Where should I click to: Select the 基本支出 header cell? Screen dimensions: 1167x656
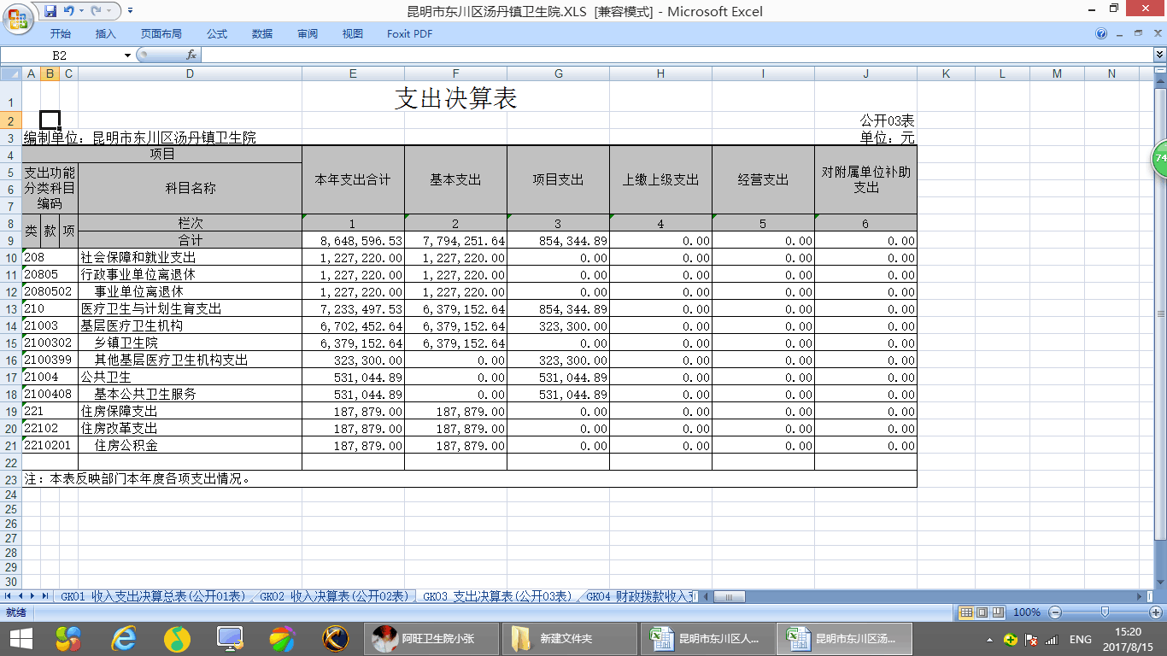[455, 180]
